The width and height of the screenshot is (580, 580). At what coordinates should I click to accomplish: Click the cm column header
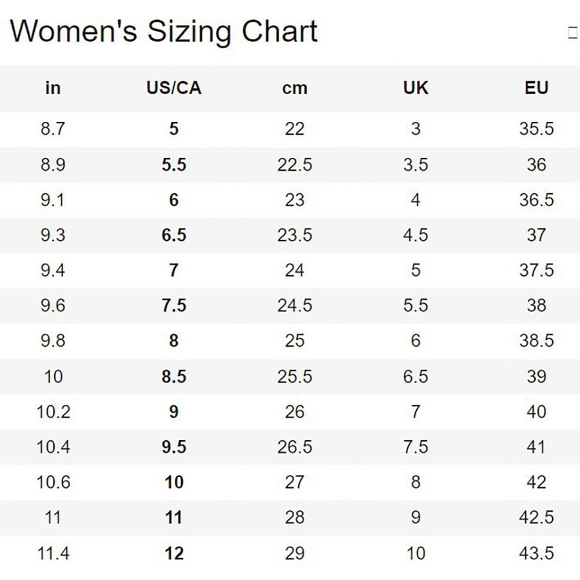[x=295, y=88]
